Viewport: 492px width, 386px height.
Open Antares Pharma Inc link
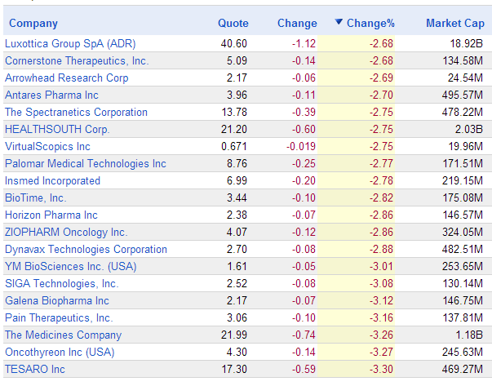point(51,95)
